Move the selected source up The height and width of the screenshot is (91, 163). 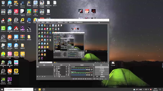click(x=62, y=77)
